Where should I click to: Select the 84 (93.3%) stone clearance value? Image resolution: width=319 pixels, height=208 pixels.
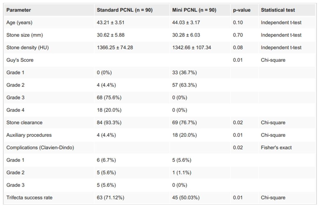[109, 122]
